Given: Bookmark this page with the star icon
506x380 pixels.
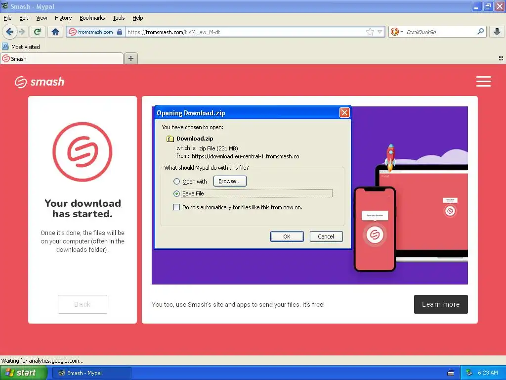Looking at the screenshot, I should tap(370, 32).
